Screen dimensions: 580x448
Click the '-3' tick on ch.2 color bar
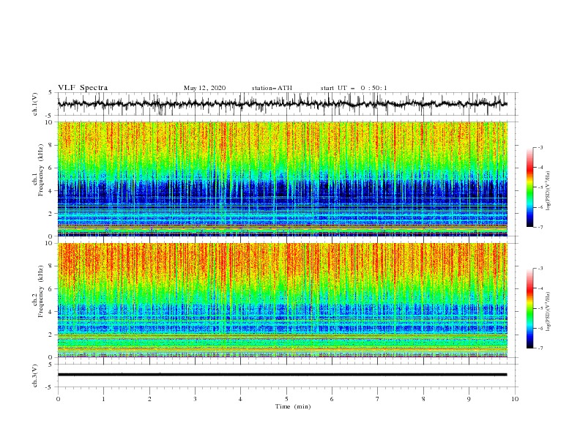pos(540,269)
